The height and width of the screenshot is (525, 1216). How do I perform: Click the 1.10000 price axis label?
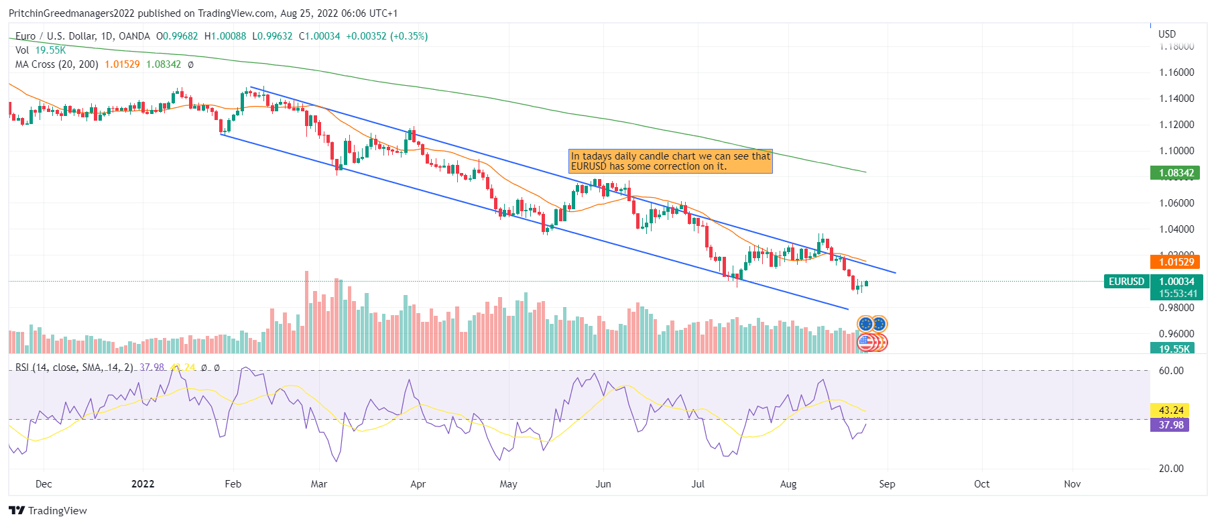point(1176,151)
